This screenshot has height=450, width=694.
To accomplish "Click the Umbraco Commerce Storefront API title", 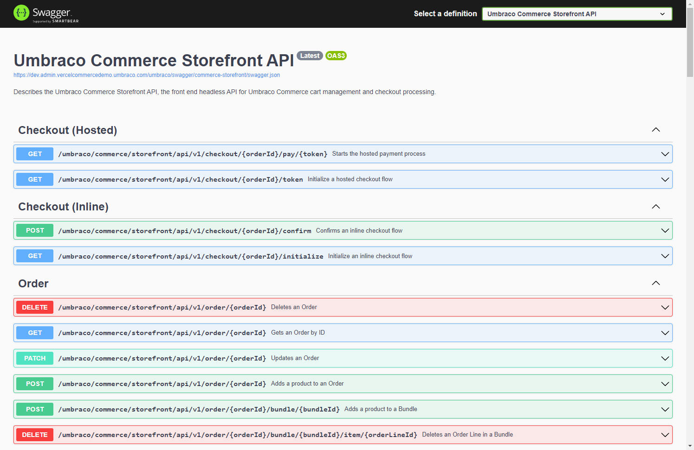I will pos(154,61).
